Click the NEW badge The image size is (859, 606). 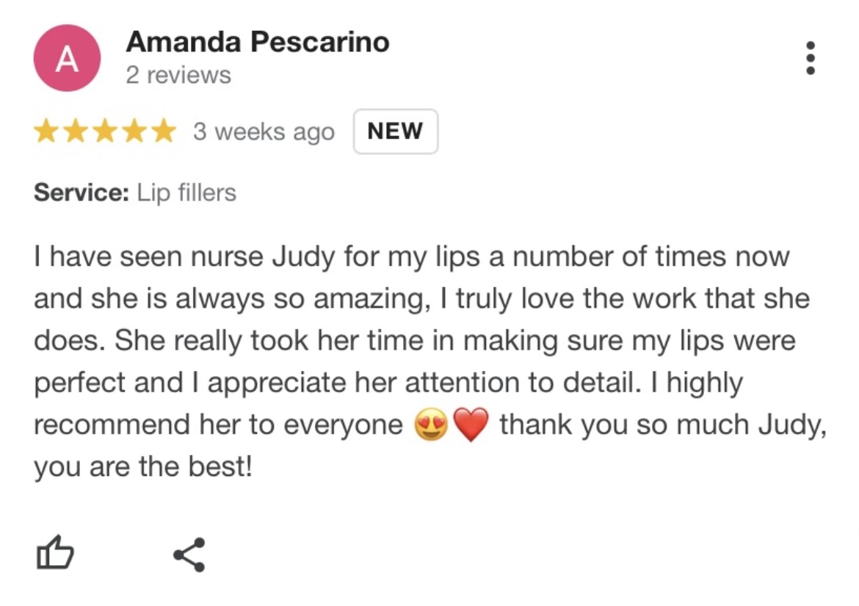click(396, 131)
